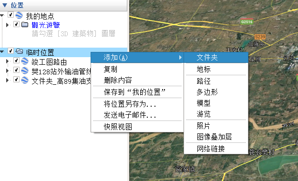The image size is (298, 181).
Task: Collapse the 位置 panel header triangle
Action: click(5, 5)
